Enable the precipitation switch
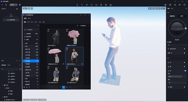This screenshot has height=102, width=188. [185, 87]
